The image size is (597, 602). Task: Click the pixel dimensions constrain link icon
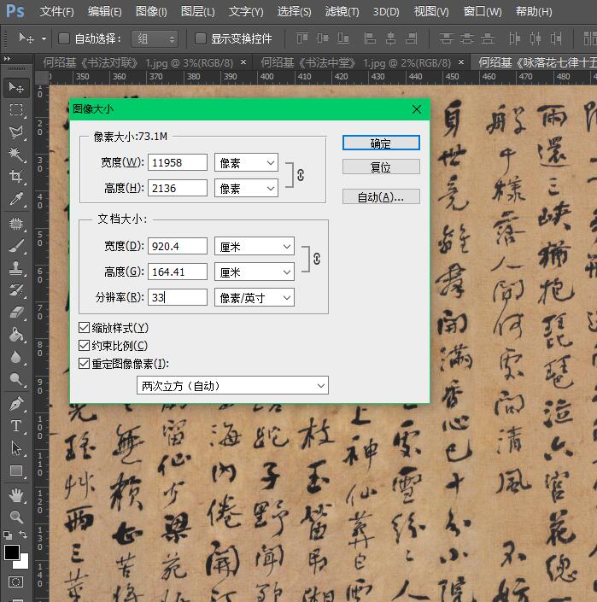click(x=301, y=175)
